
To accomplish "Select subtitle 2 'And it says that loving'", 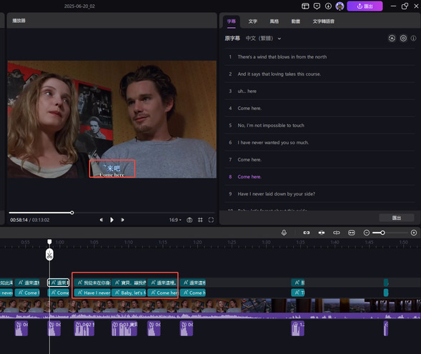I will [320, 74].
